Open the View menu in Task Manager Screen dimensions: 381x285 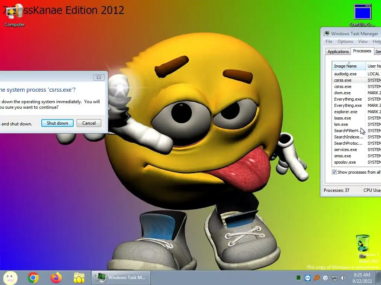point(362,42)
